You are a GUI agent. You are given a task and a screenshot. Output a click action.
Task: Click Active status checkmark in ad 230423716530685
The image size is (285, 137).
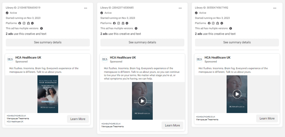[102, 13]
